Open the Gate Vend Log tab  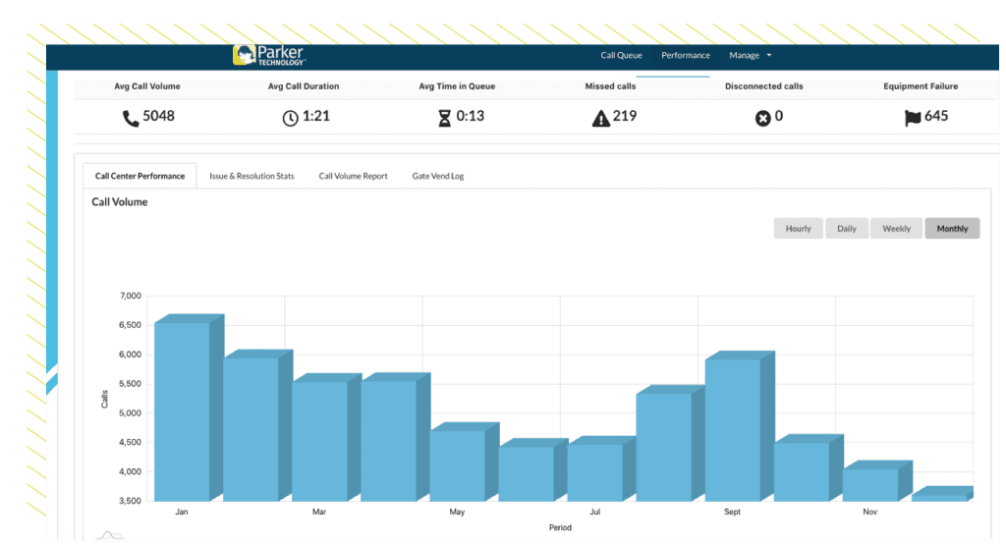tap(437, 177)
